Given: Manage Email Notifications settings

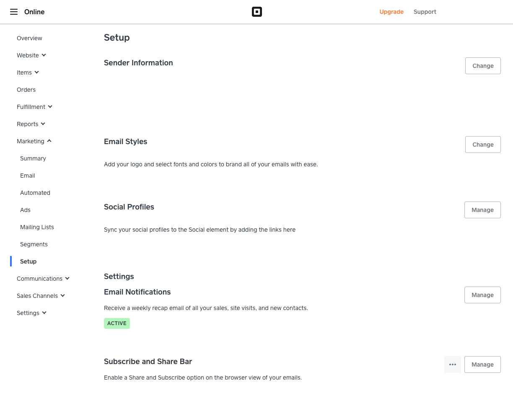Looking at the screenshot, I should 482,295.
